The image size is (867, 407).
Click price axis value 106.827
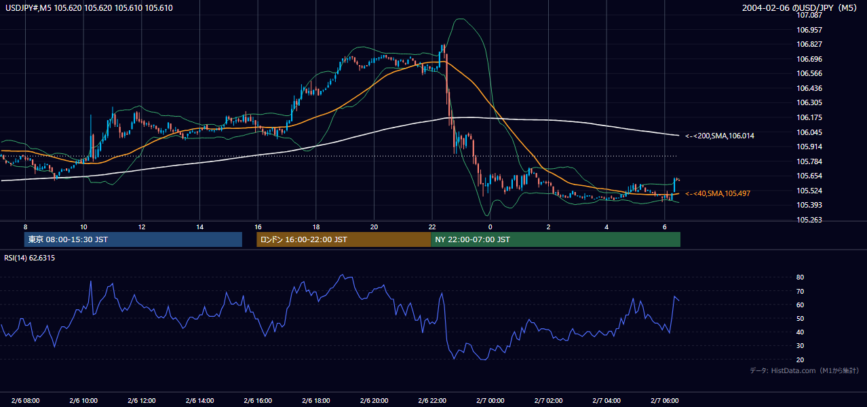809,44
